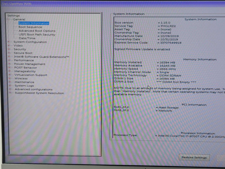Expand the Power Management node
Viewport: 225px width, 169px height.
coord(9,64)
